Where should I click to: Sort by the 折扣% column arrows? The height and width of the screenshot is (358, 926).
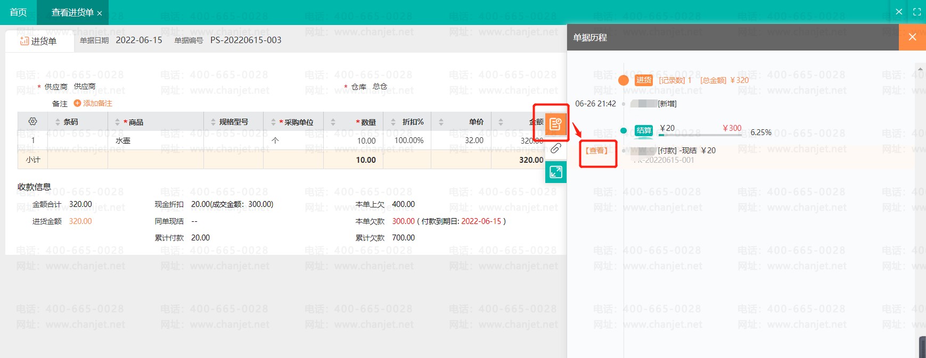393,122
